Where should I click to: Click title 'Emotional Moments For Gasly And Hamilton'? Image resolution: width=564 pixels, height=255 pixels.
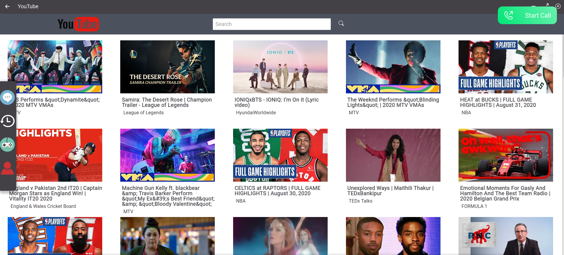[x=505, y=193]
